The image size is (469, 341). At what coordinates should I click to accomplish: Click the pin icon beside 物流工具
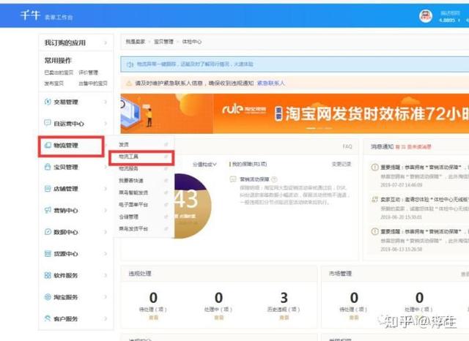166,157
